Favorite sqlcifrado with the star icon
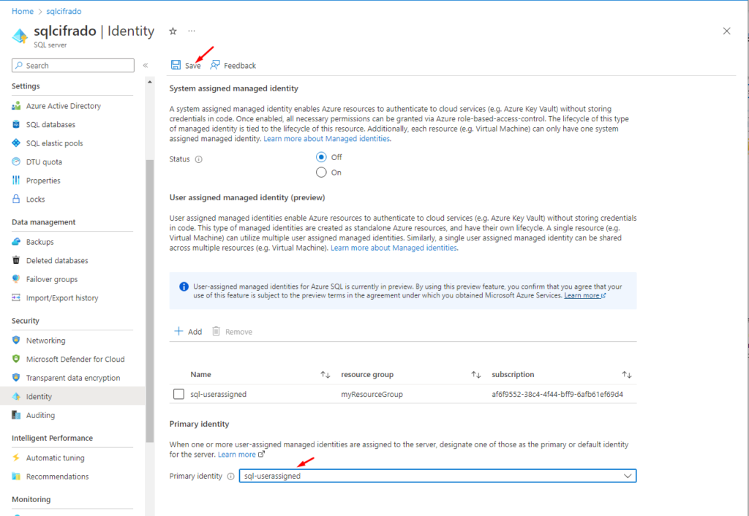Screen dimensions: 749x516 click(173, 31)
